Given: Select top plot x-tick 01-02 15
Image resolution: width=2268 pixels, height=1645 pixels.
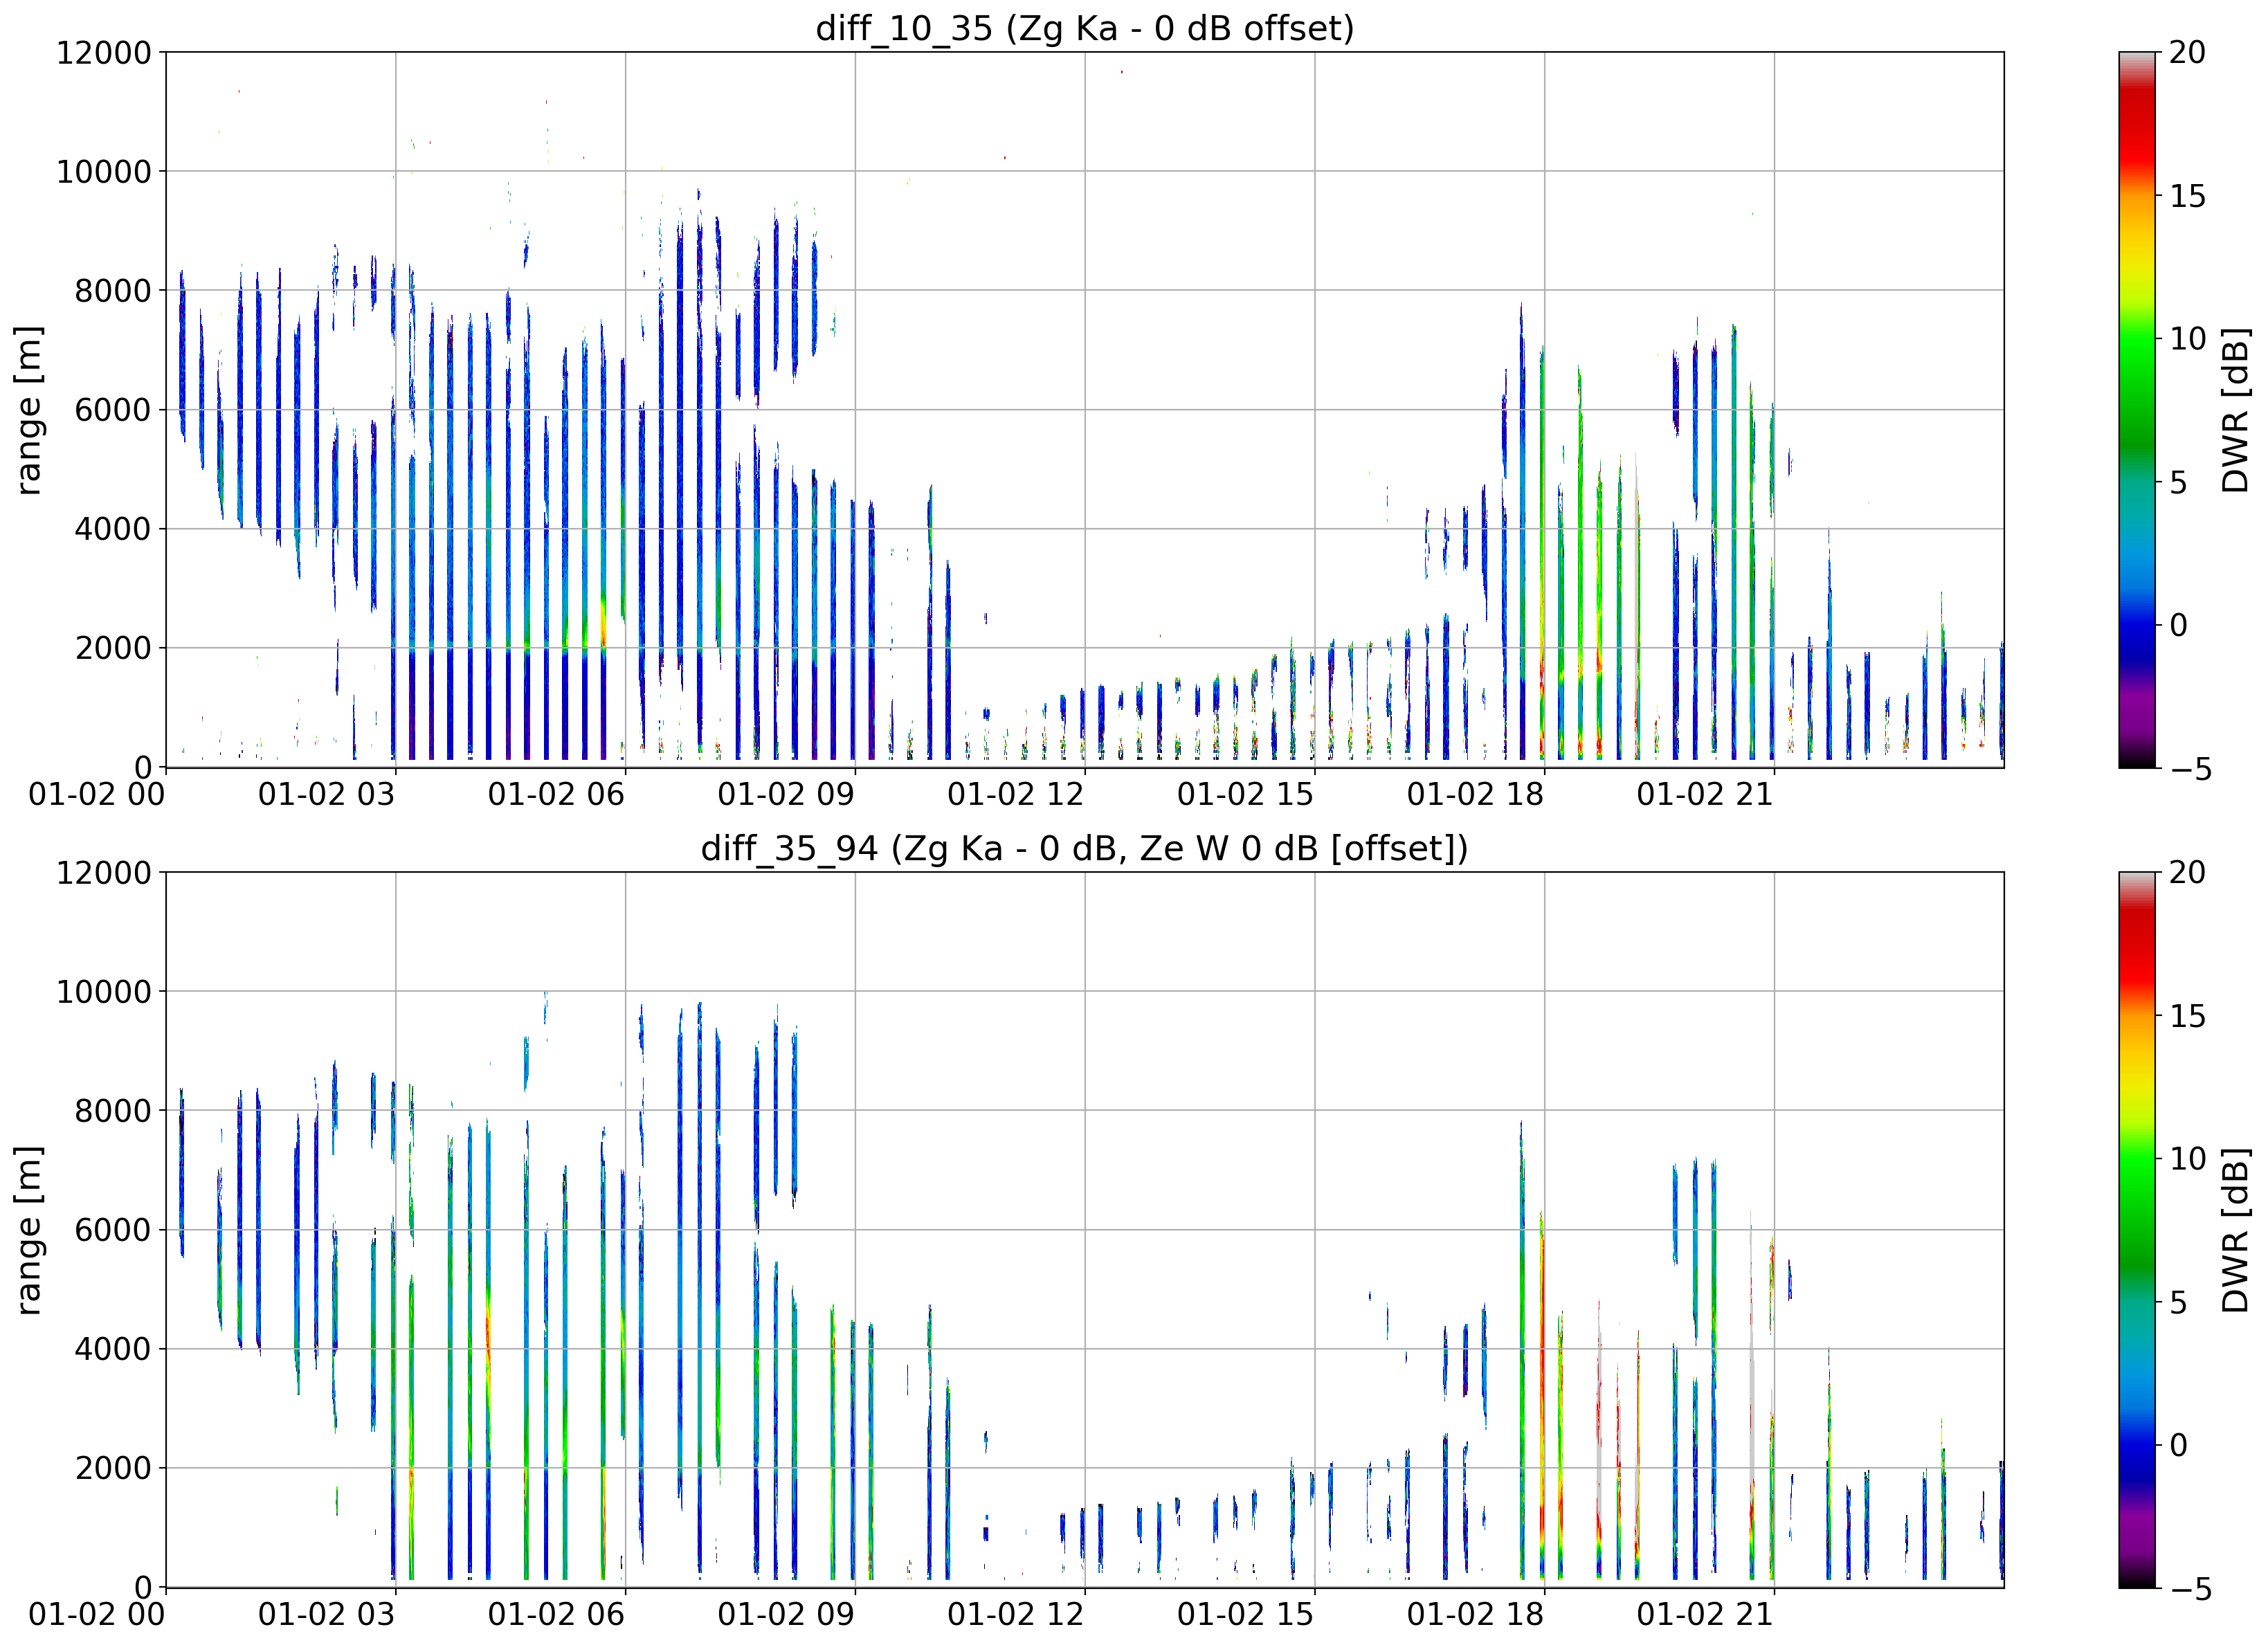Looking at the screenshot, I should point(1246,794).
